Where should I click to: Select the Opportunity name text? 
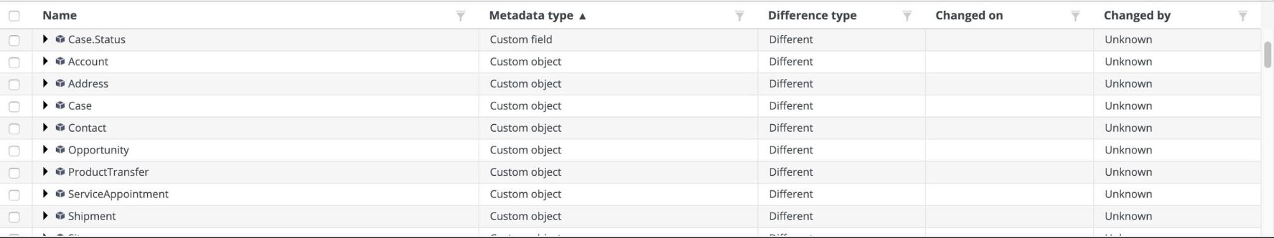coord(98,150)
